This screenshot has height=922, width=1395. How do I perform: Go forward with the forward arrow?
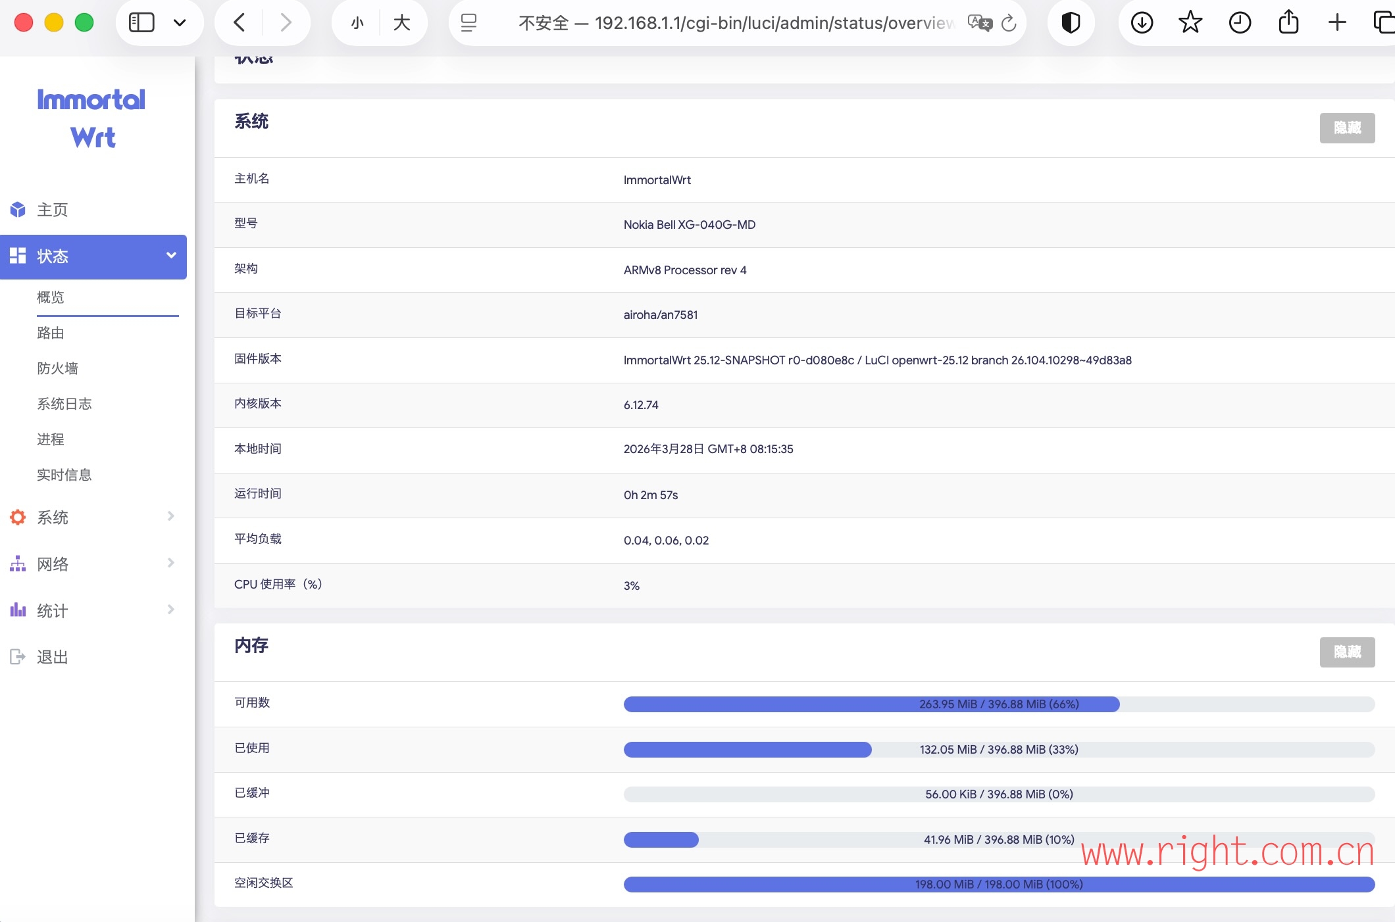click(286, 23)
